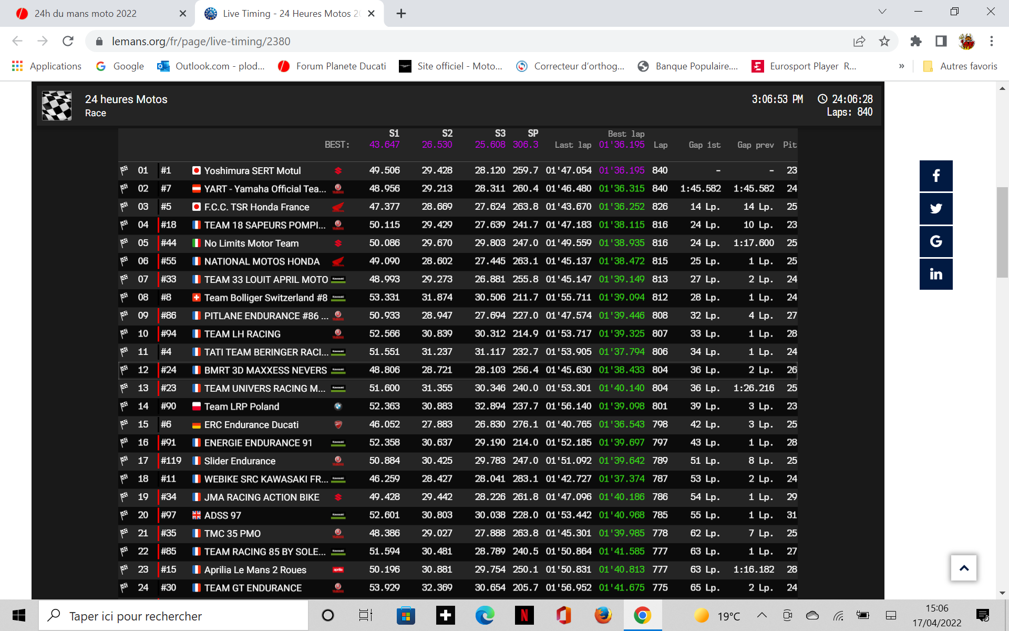Open Correcteur d'orthographe bookmark
This screenshot has height=631, width=1009.
(x=571, y=66)
